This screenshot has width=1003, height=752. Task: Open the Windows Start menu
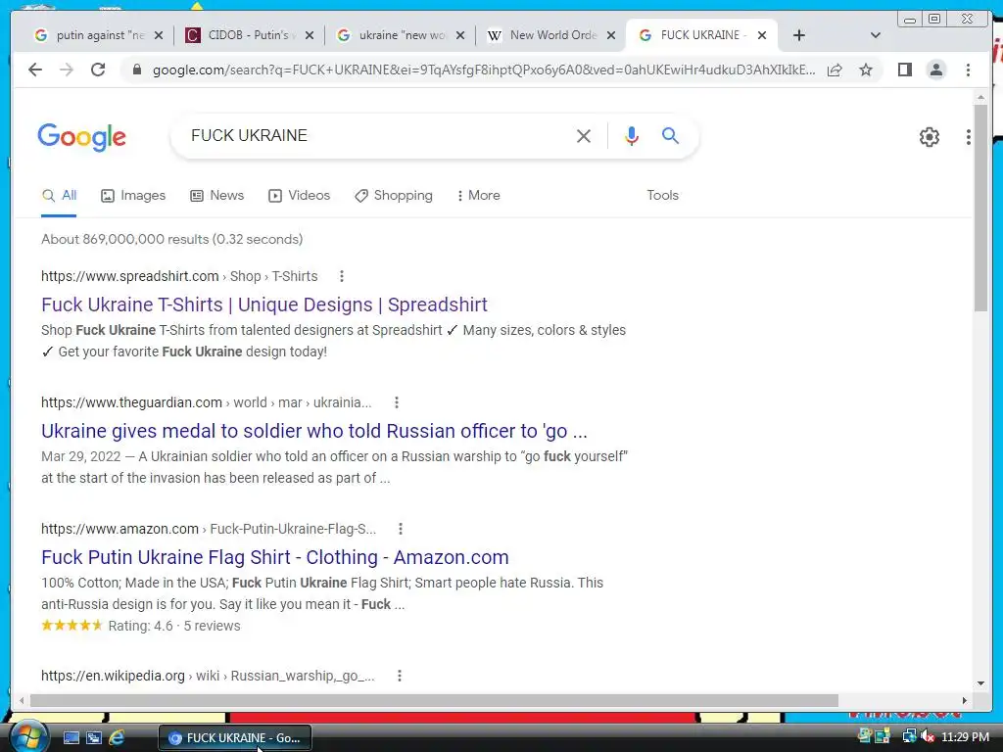pyautogui.click(x=28, y=737)
